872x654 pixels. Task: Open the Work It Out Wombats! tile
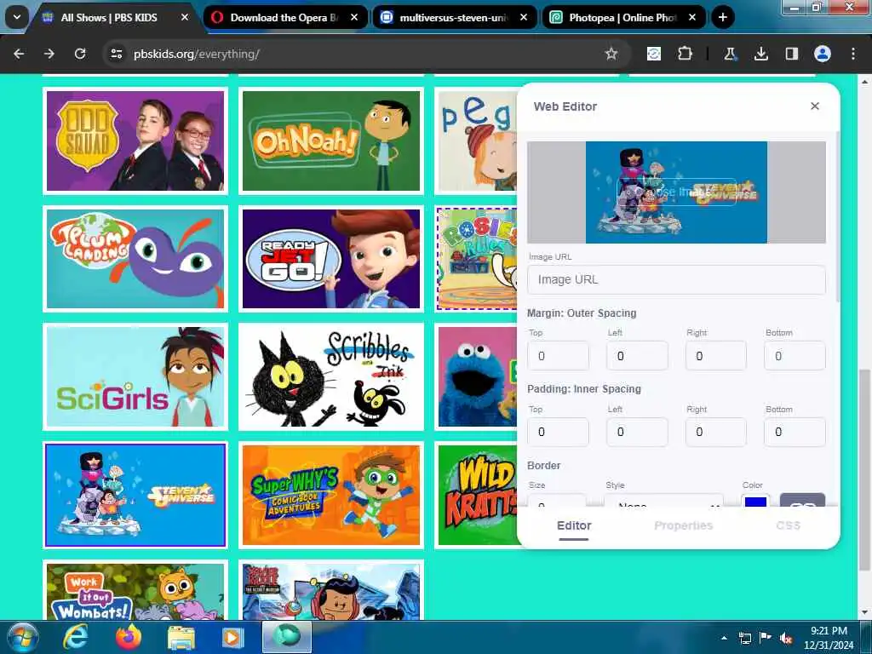135,590
